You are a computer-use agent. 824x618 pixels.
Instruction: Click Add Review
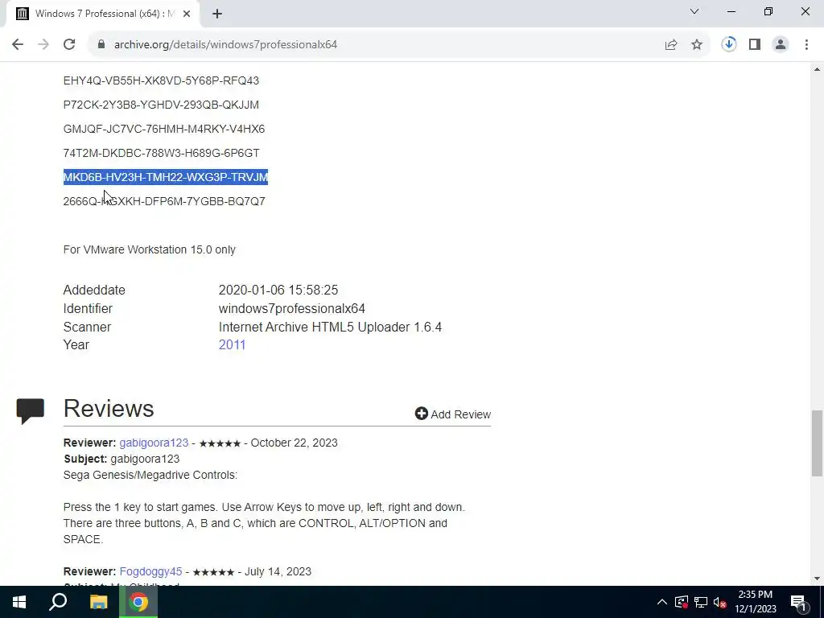pyautogui.click(x=453, y=414)
